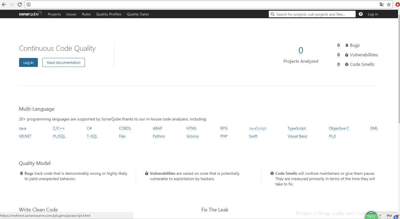Open the C/C++ language link
Image resolution: width=400 pixels, height=219 pixels.
click(x=59, y=128)
